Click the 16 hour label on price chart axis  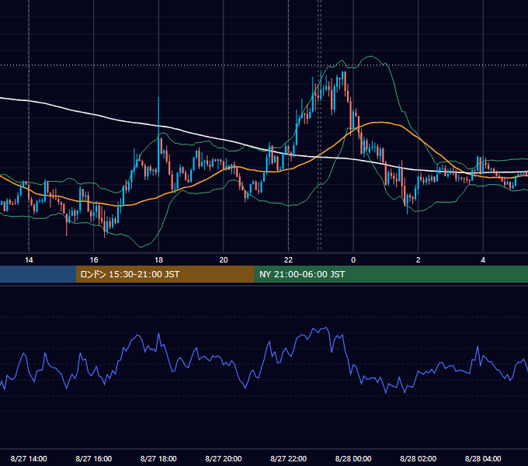coord(94,260)
